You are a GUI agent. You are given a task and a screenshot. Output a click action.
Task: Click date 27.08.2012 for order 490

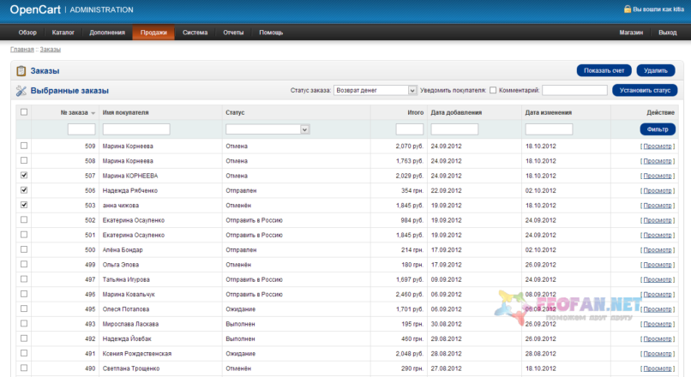click(x=446, y=368)
